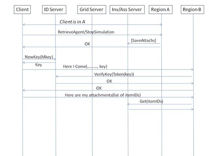This screenshot has height=156, width=209.
Task: Click the Get(itemIDs) message label
Action: pos(151,101)
